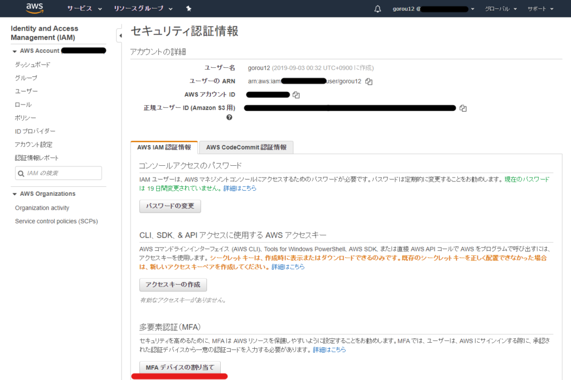Image resolution: width=571 pixels, height=380 pixels.
Task: Open the gorou12 account dropdown
Action: [x=433, y=9]
